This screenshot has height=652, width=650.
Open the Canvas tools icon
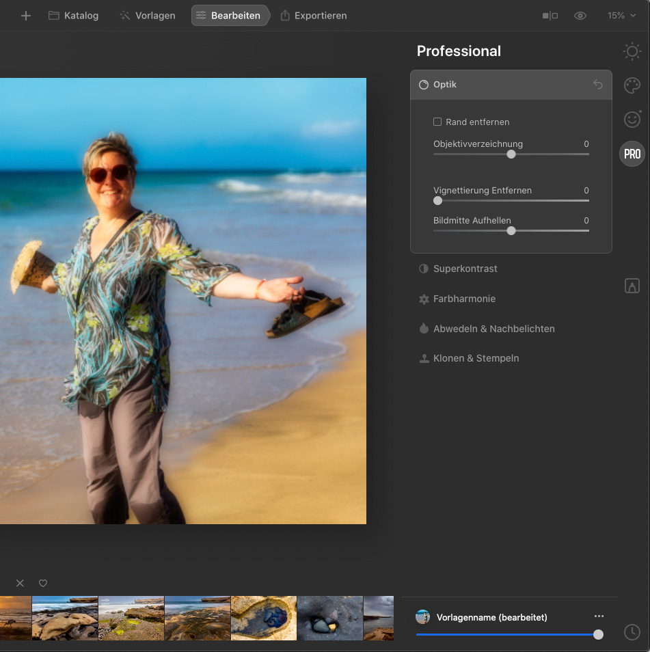[x=632, y=286]
